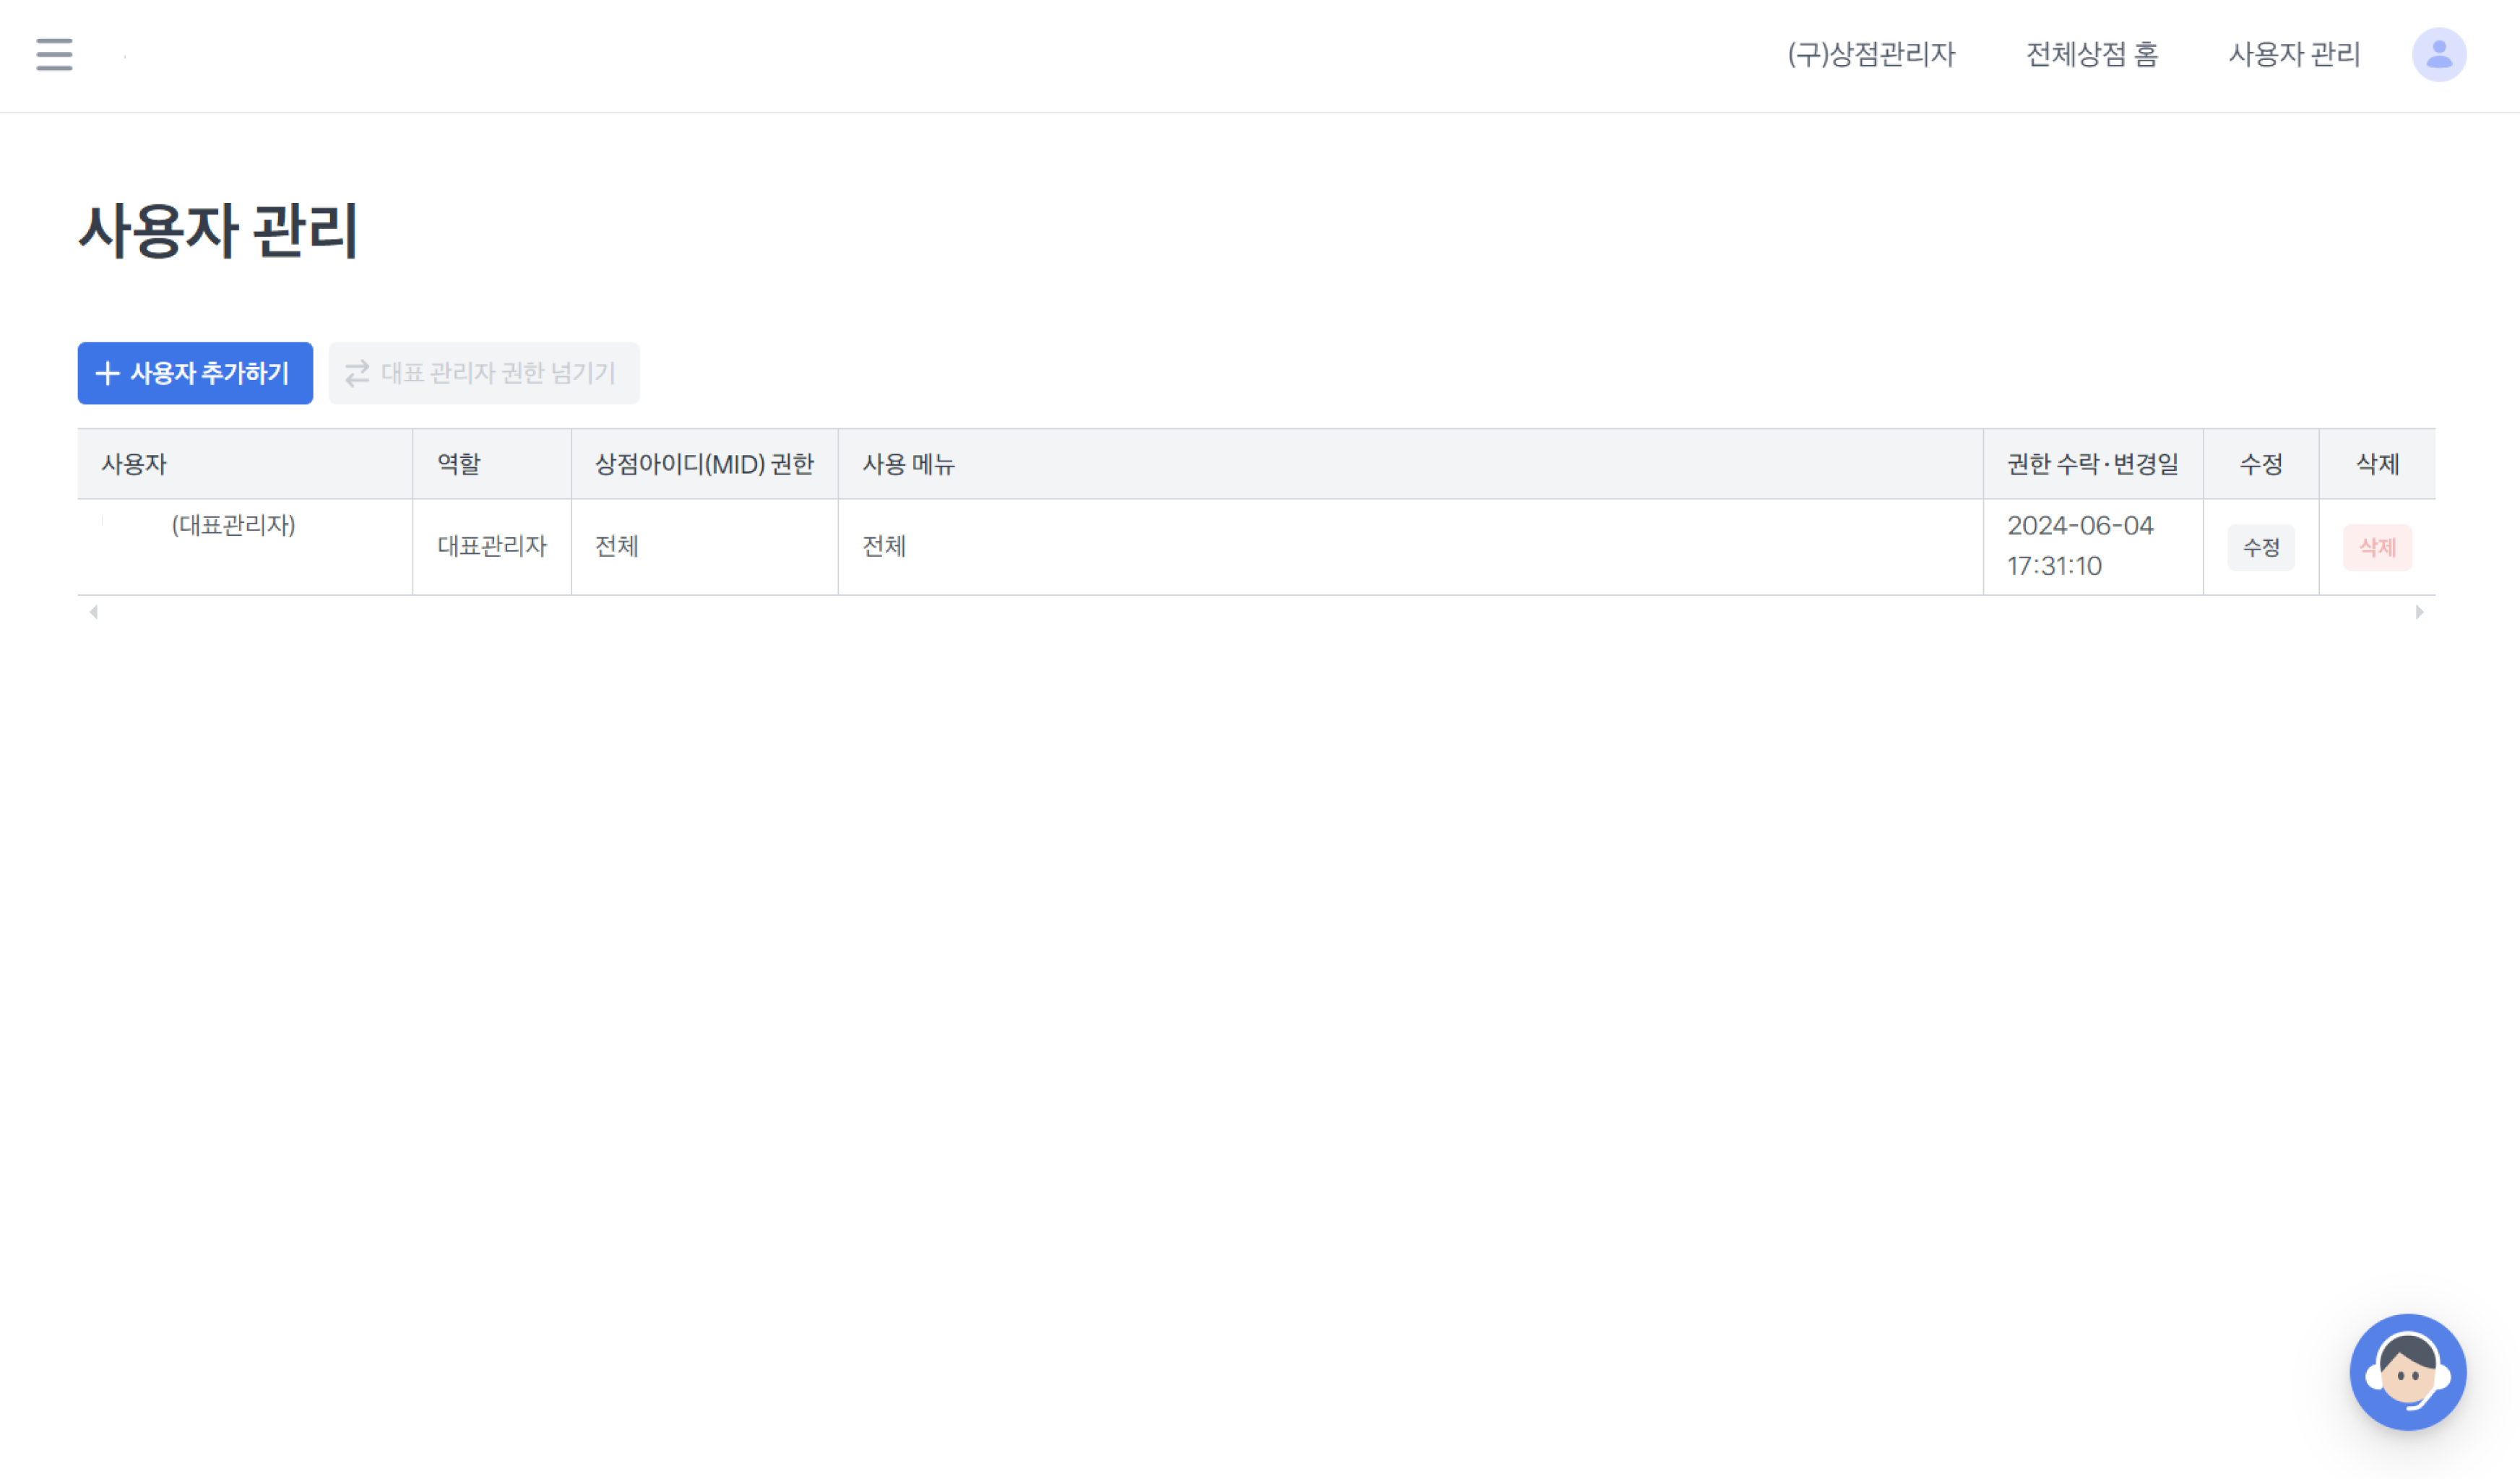Screen dimensions: 2520x1479
Task: Click the 사용자 column header
Action: pos(134,464)
